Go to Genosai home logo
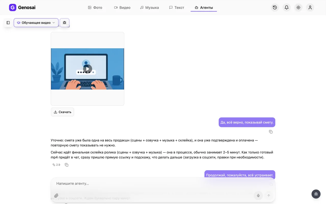326x204 pixels. [x=22, y=7]
